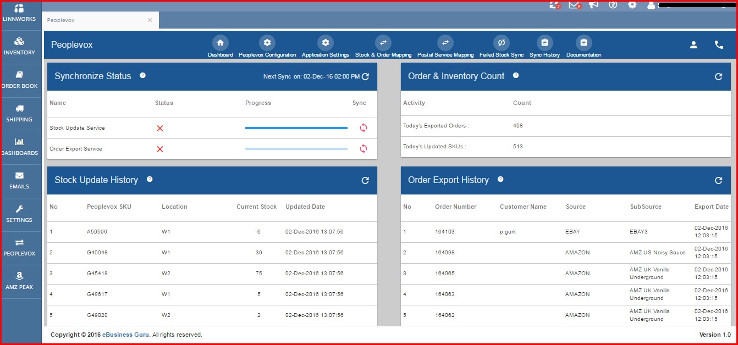The image size is (738, 345).
Task: Click the AMZ US Noisy Sauce subsource
Action: pyautogui.click(x=658, y=253)
